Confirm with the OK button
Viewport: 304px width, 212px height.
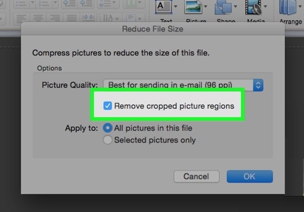249,177
